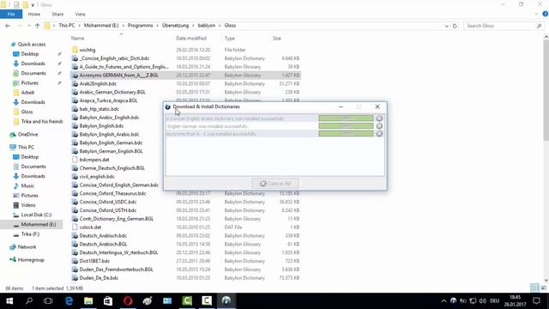Refresh the Gloss folder view

coord(455,26)
